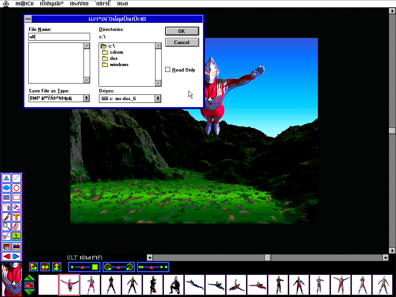This screenshot has width=396, height=297.
Task: Click the rotation slider's red triangle handle
Action: tap(118, 267)
